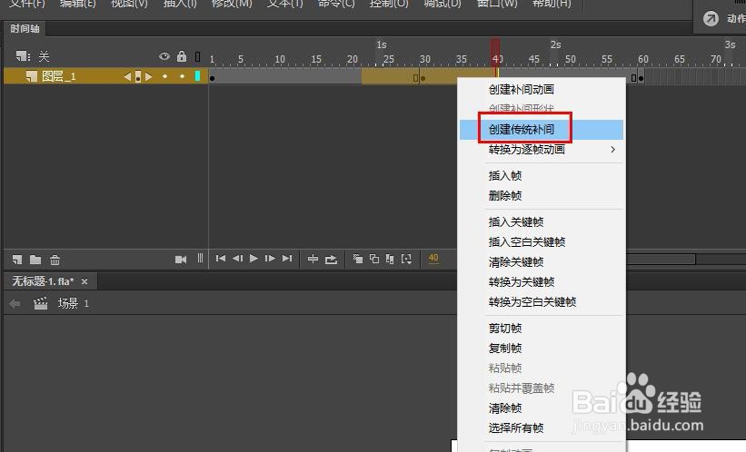Step forward one frame
This screenshot has width=746, height=452.
pyautogui.click(x=270, y=258)
